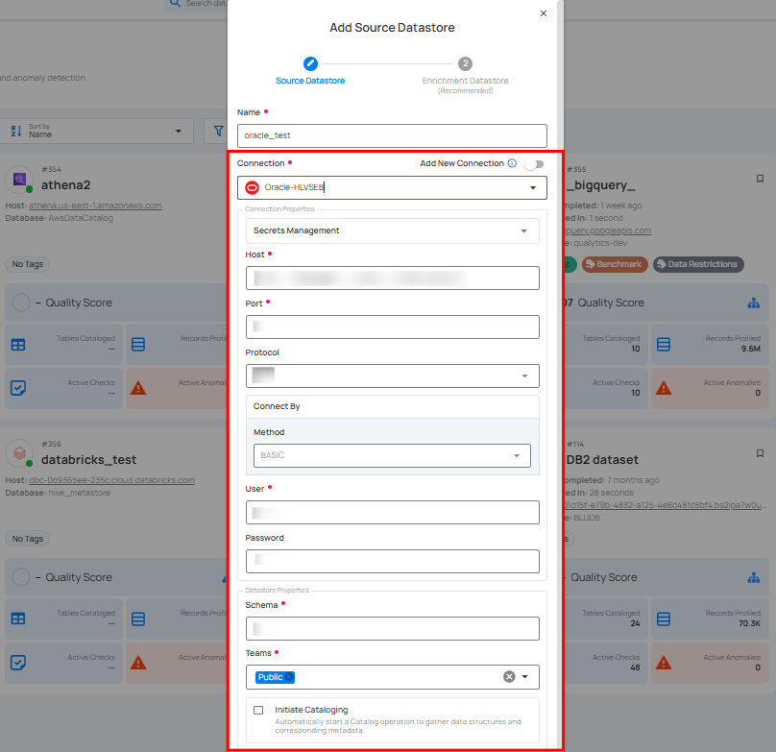Viewport: 776px width, 752px height.
Task: Remove the Public team chip
Action: click(289, 677)
